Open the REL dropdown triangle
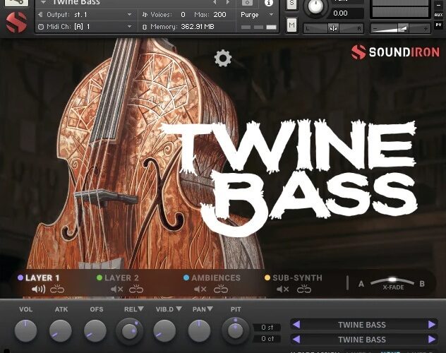The height and width of the screenshot is (353, 446). (x=141, y=309)
